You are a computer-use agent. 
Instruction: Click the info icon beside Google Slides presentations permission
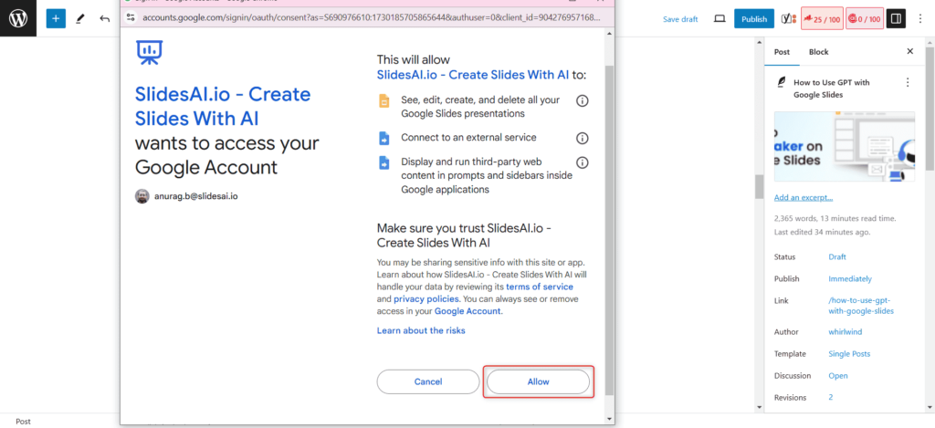tap(582, 101)
